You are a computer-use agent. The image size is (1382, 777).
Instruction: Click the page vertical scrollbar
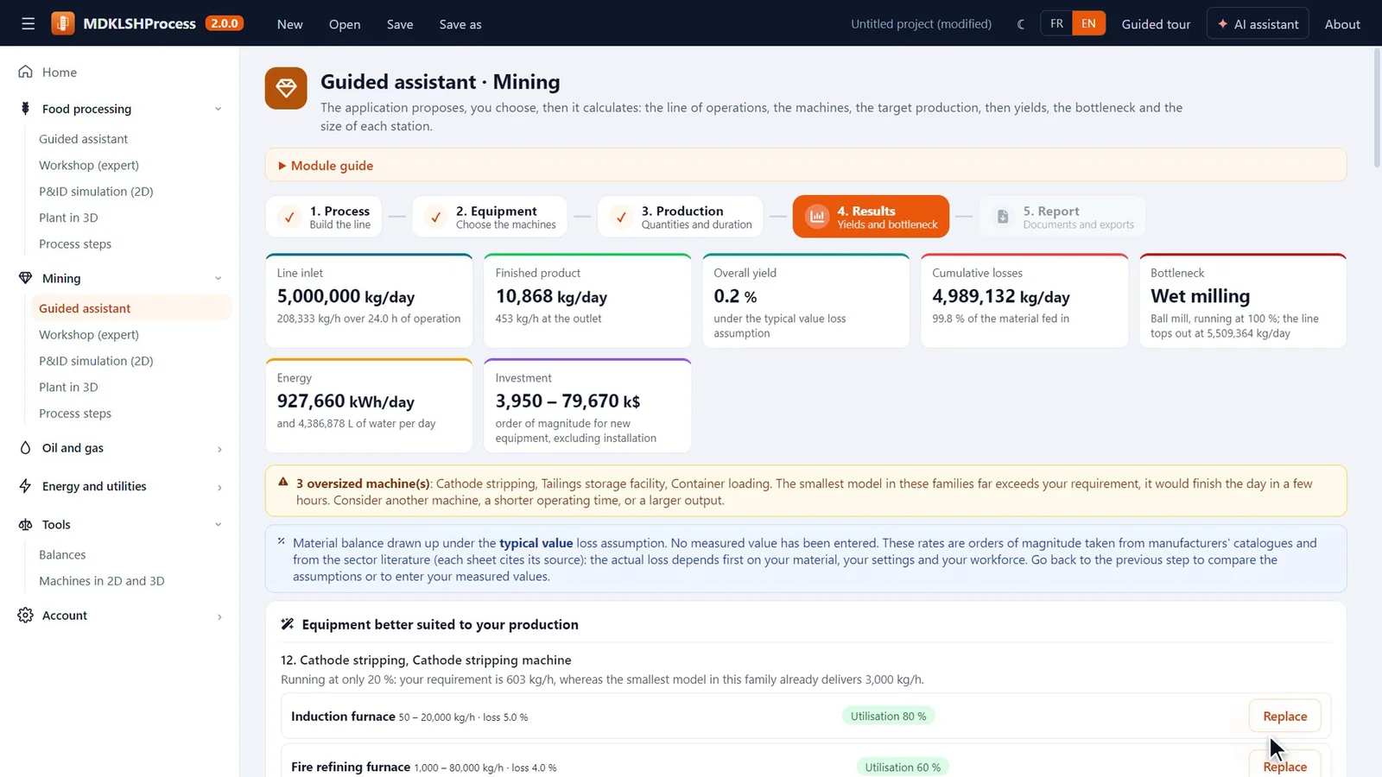click(x=1377, y=108)
